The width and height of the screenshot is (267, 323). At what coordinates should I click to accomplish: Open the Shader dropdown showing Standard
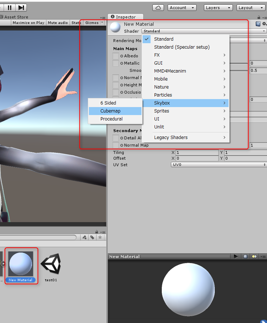point(204,31)
